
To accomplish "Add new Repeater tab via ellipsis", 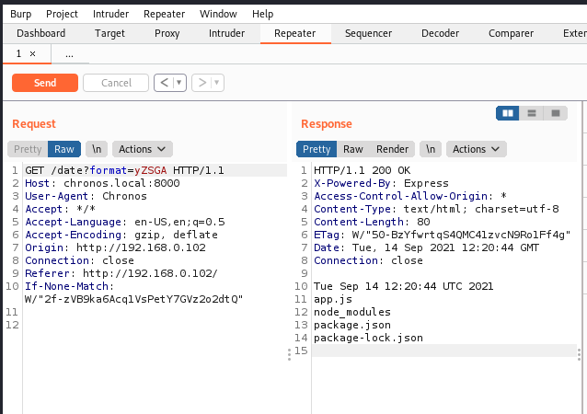I will point(69,54).
